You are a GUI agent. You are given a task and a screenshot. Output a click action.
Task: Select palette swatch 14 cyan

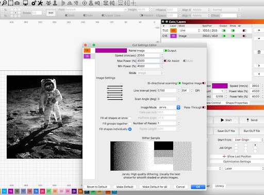tap(4, 191)
